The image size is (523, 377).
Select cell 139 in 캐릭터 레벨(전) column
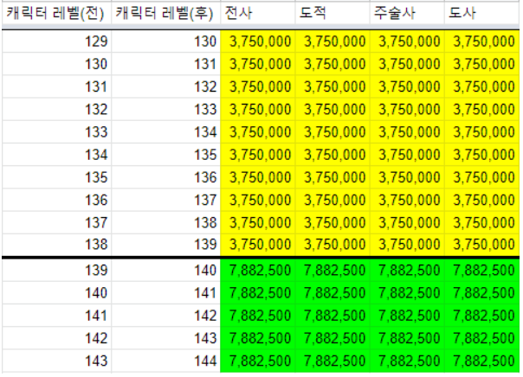[x=56, y=270]
